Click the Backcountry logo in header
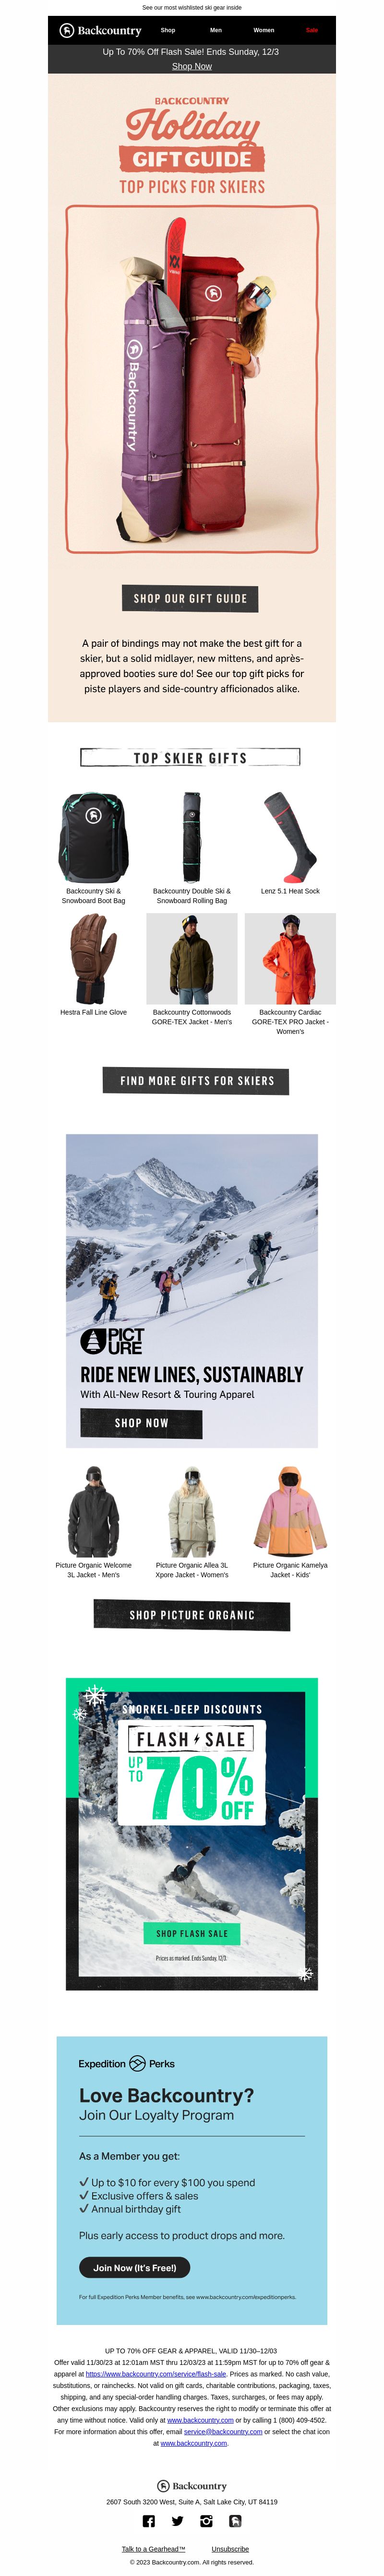The image size is (384, 2576). point(100,30)
